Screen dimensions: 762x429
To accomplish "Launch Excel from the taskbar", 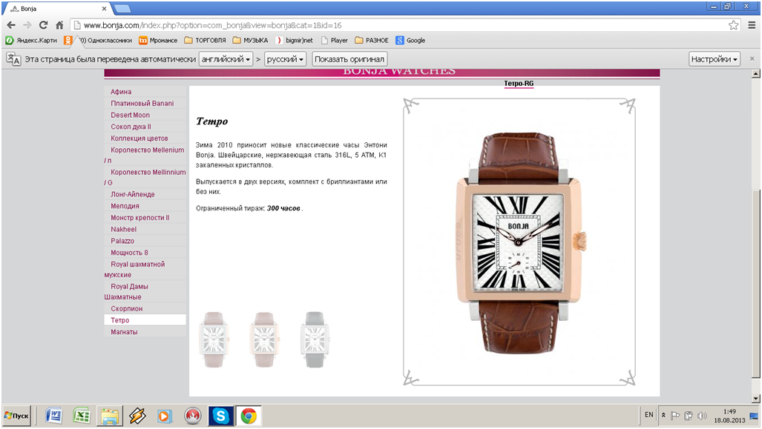I will (x=82, y=416).
